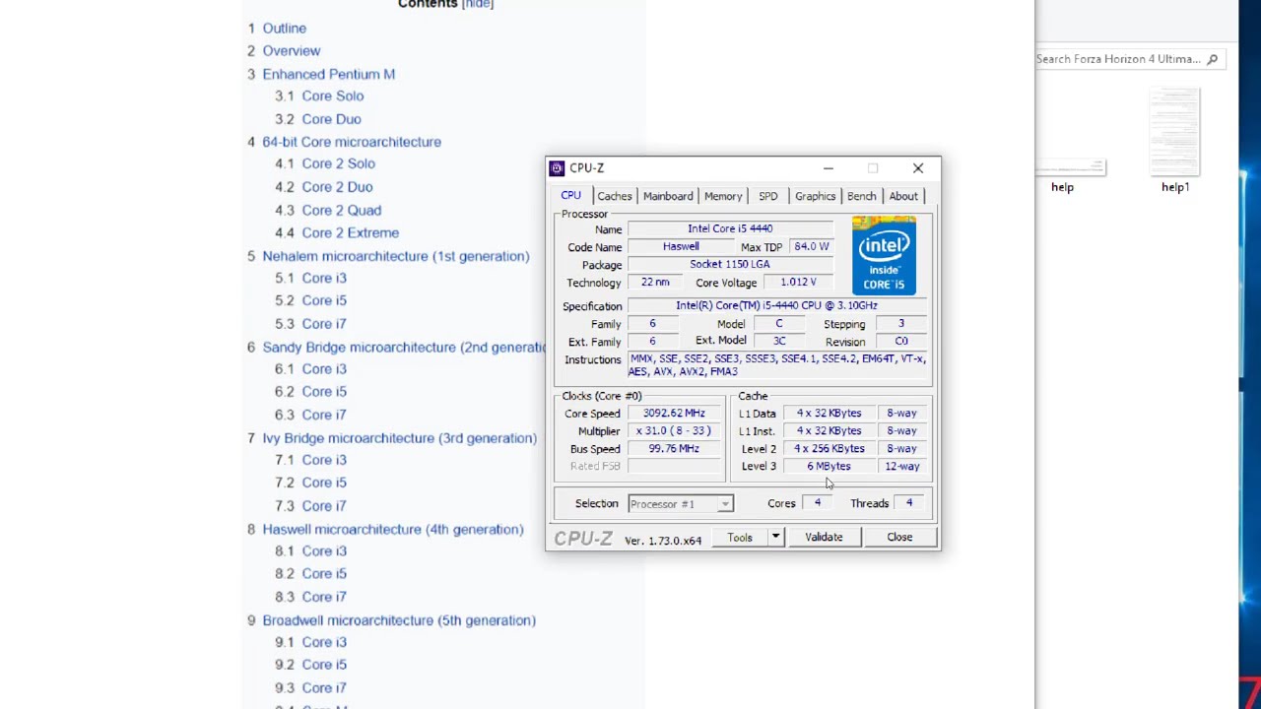Open Ivy Bridge microarchitecture (3rd generation) link
The height and width of the screenshot is (709, 1261).
click(x=399, y=438)
